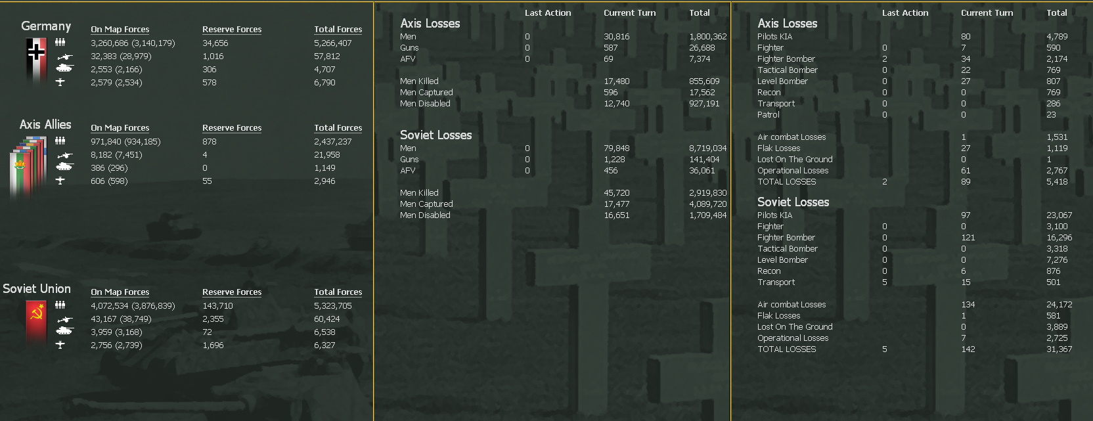
Task: Click Soviet Guns losses total 141,404
Action: [704, 160]
